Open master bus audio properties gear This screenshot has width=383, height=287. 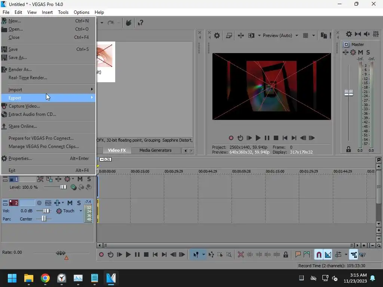coord(349,34)
